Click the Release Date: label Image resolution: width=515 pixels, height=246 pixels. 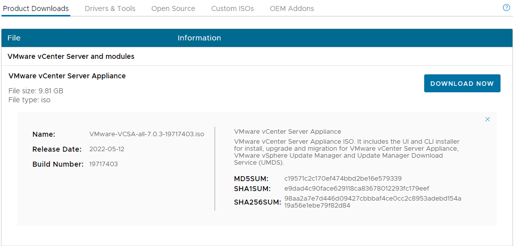pyautogui.click(x=57, y=149)
